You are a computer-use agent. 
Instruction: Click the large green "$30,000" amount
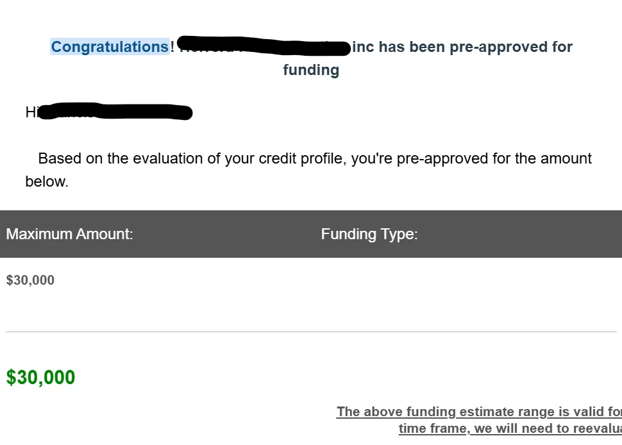coord(41,377)
